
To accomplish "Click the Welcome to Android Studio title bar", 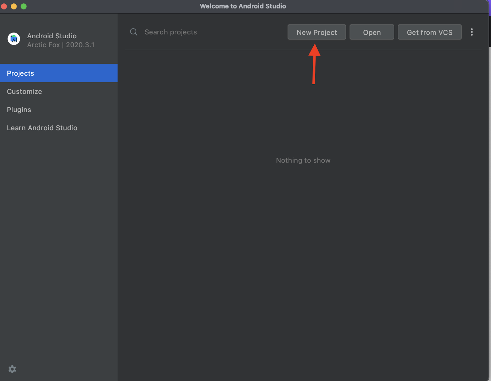I will 243,6.
